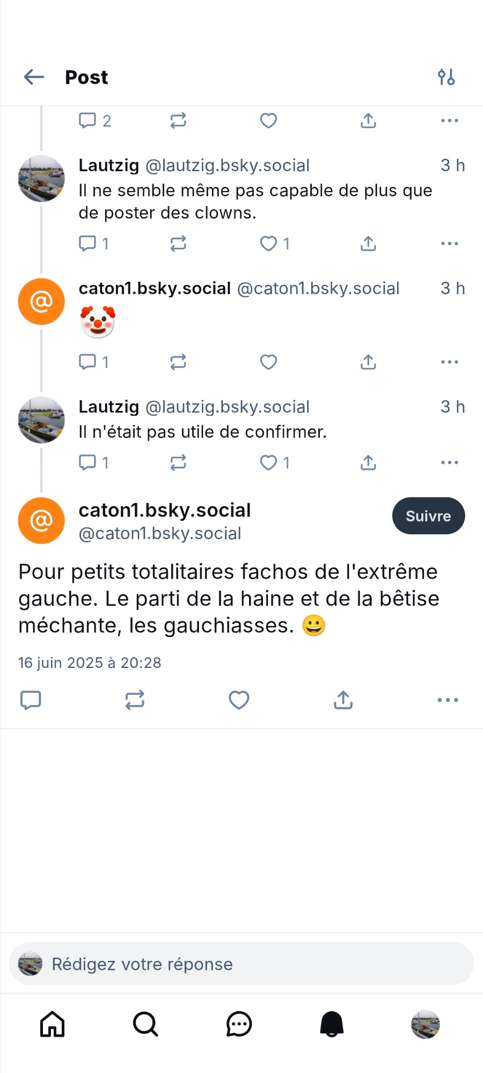Open thread display settings icon
Image resolution: width=483 pixels, height=1073 pixels.
click(446, 77)
